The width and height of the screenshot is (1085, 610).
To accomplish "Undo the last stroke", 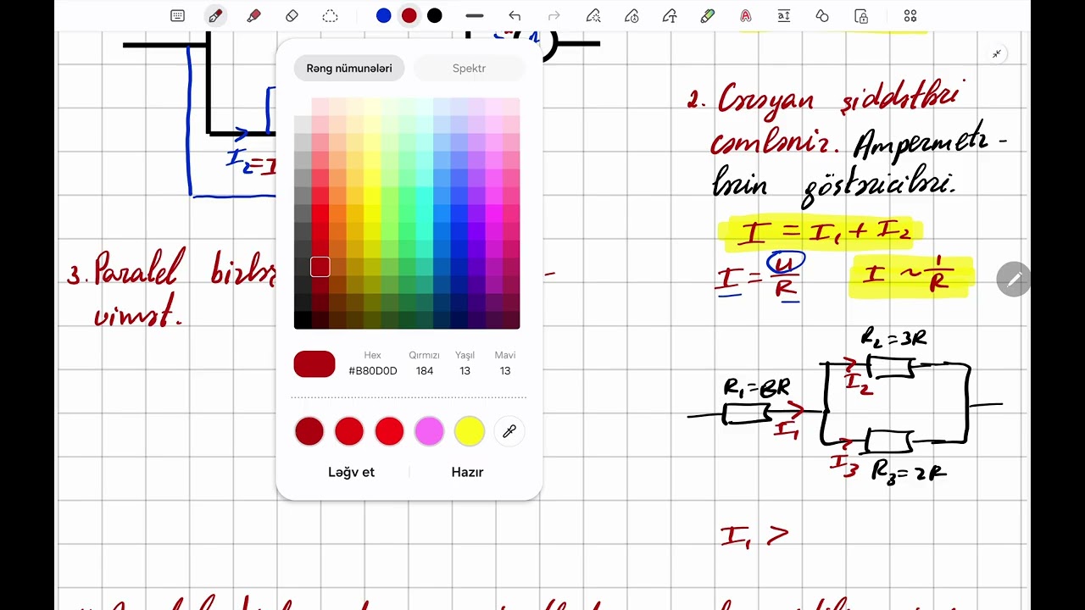I will tap(515, 16).
